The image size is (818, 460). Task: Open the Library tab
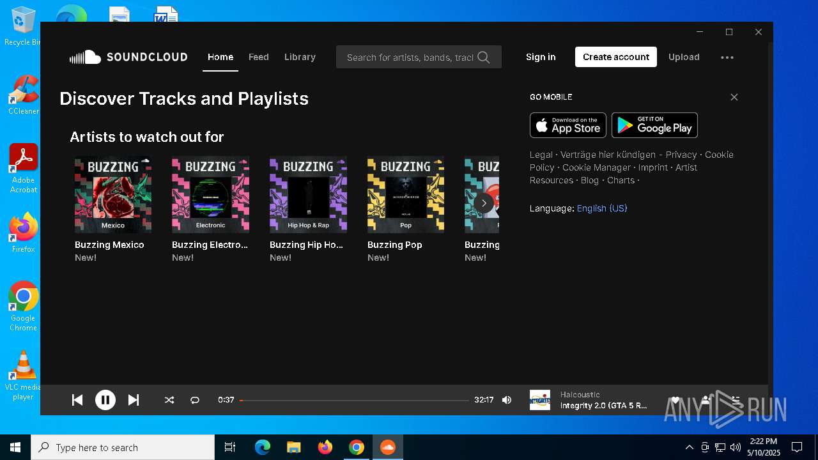pos(300,57)
